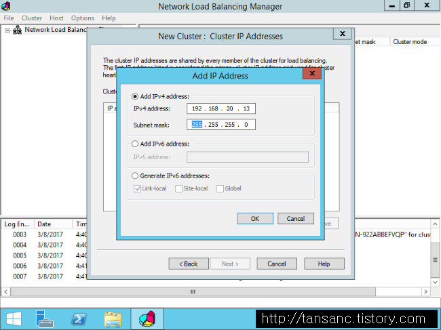The height and width of the screenshot is (330, 441).
Task: Close the New Cluster wizard window
Action: pos(342,34)
